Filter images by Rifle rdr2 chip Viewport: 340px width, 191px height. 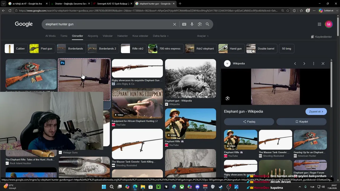[133, 49]
